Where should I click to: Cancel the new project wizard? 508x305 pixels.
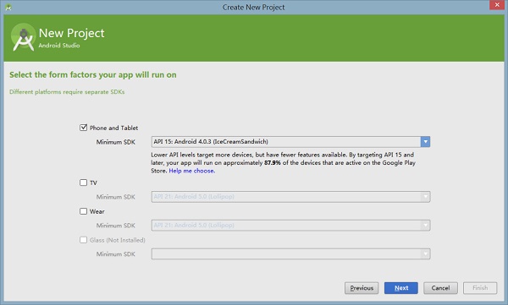point(440,288)
